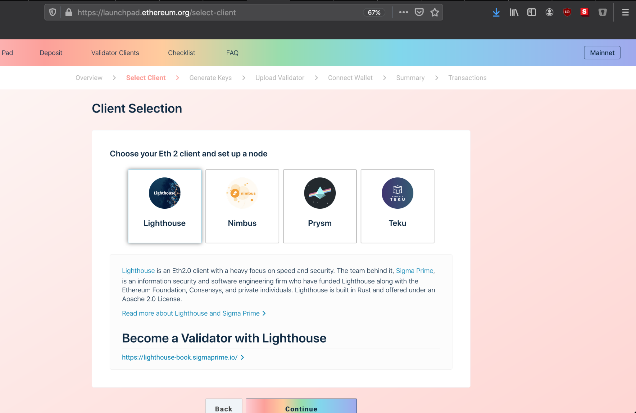Open the Firefox hamburger menu

click(x=625, y=12)
